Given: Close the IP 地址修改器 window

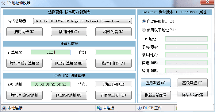Looking at the screenshot, I should tap(207, 2).
